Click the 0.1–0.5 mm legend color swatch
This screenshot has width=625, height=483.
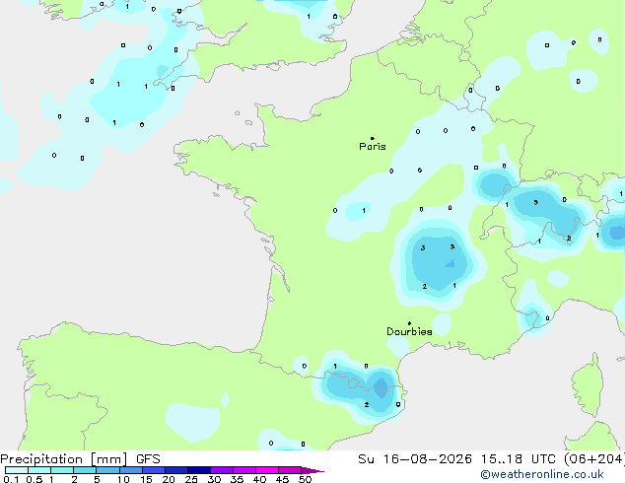(17, 470)
